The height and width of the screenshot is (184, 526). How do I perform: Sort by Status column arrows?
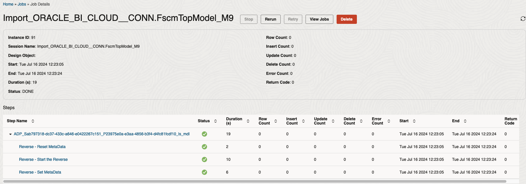point(215,121)
